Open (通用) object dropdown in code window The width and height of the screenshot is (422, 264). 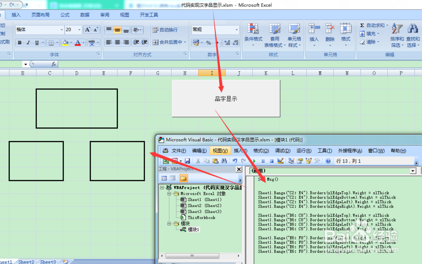pyautogui.click(x=413, y=171)
